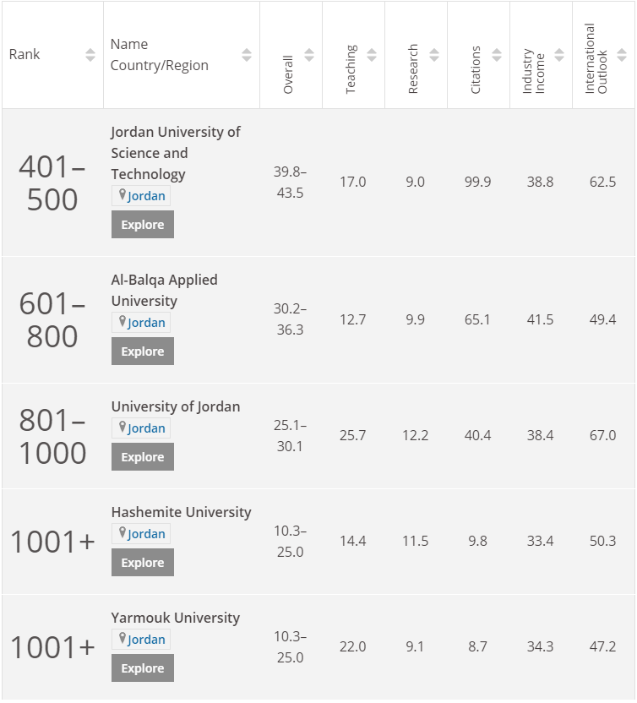637x703 pixels.
Task: Open Hashemite University name link
Action: coord(181,512)
